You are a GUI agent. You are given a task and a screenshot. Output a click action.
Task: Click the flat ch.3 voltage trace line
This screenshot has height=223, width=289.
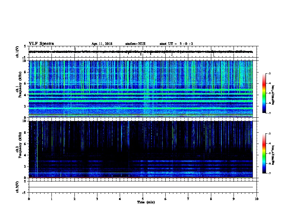click(x=140, y=187)
